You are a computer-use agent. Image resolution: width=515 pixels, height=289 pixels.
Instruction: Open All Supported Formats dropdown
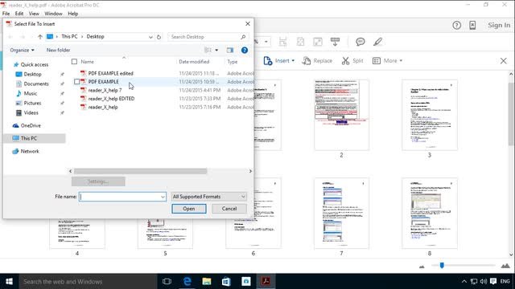tap(209, 197)
